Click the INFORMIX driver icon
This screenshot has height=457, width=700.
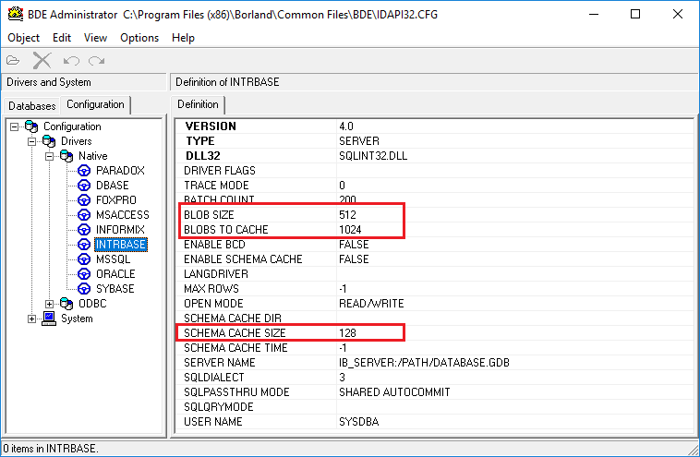click(84, 229)
